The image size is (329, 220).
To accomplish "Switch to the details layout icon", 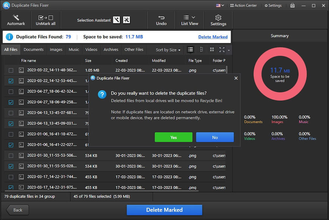I will click(x=201, y=50).
